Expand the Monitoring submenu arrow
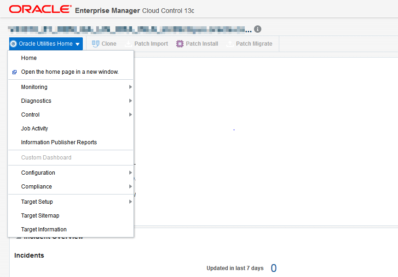The width and height of the screenshot is (398, 277). 130,87
